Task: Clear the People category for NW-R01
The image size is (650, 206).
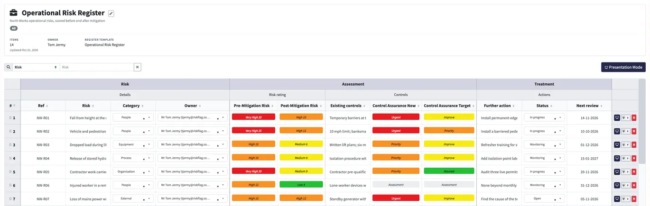Action: 144,118
